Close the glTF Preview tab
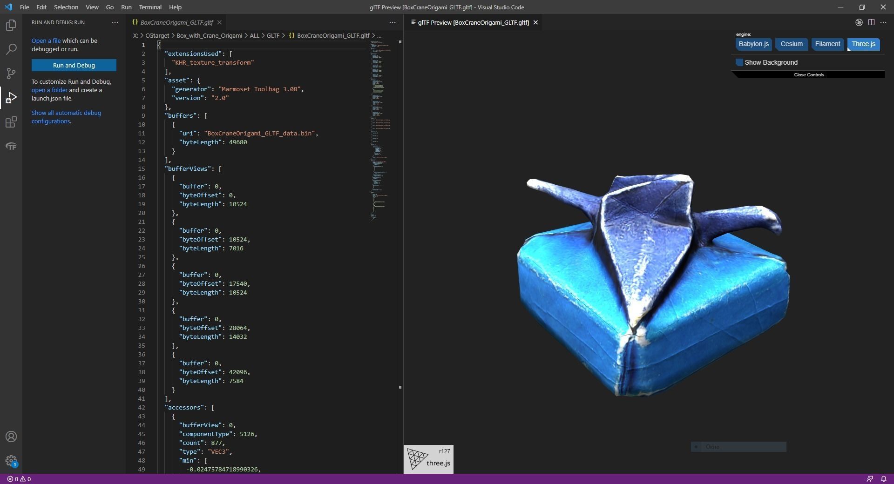Viewport: 894px width, 484px height. coord(535,22)
